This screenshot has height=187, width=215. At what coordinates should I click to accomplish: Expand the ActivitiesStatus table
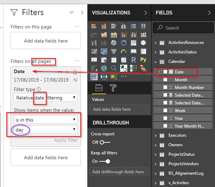156,52
